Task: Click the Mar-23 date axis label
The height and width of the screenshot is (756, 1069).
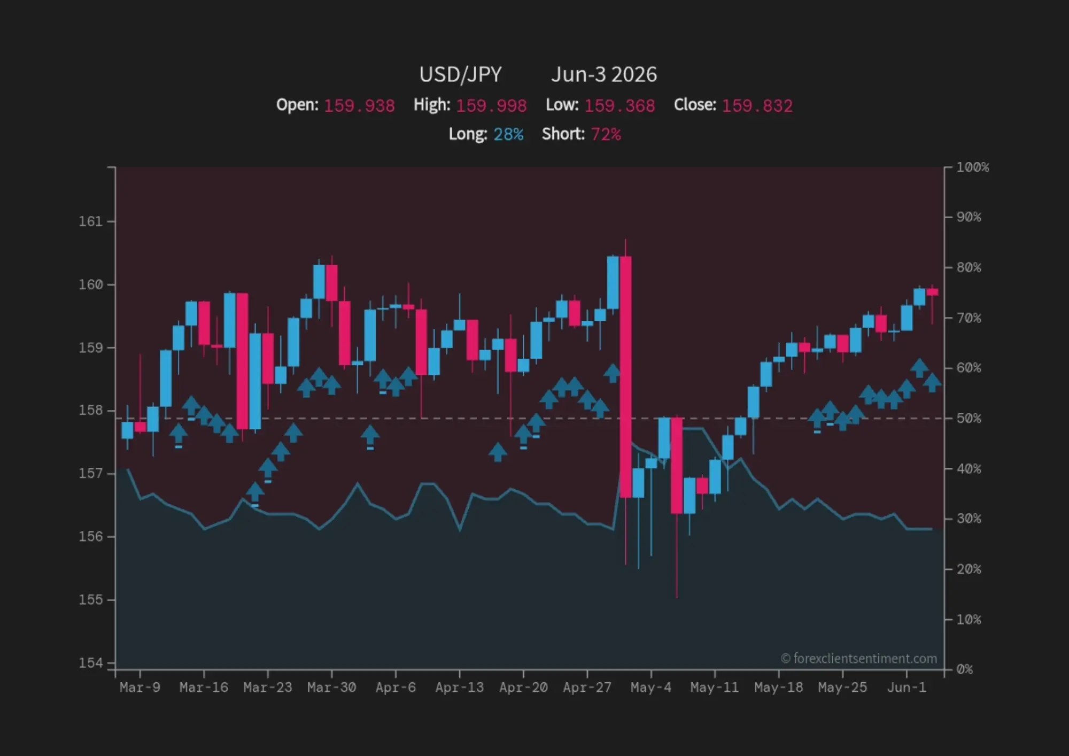Action: pyautogui.click(x=268, y=688)
